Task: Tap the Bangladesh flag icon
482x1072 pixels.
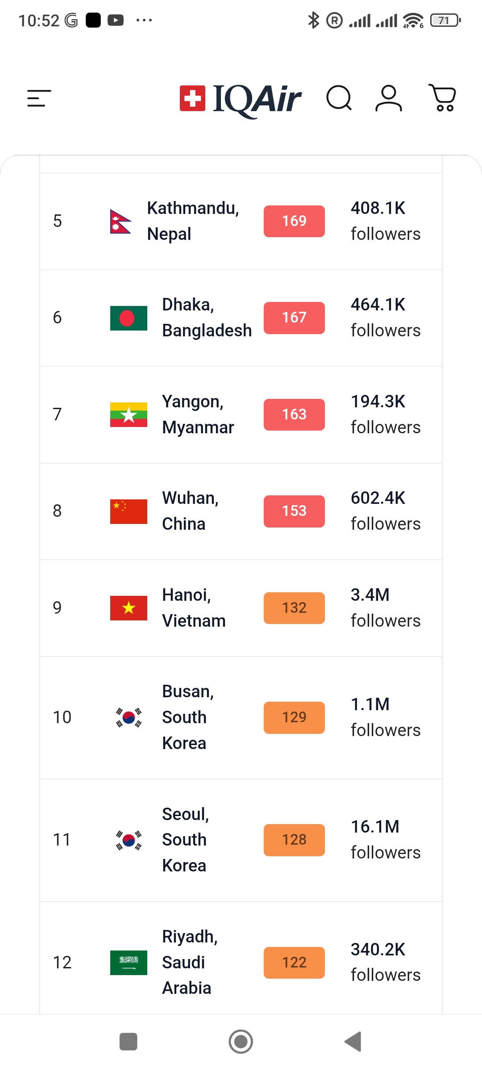Action: 129,318
